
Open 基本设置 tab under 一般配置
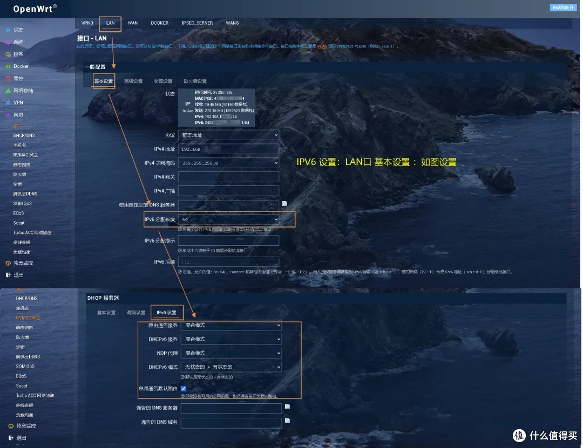click(104, 81)
